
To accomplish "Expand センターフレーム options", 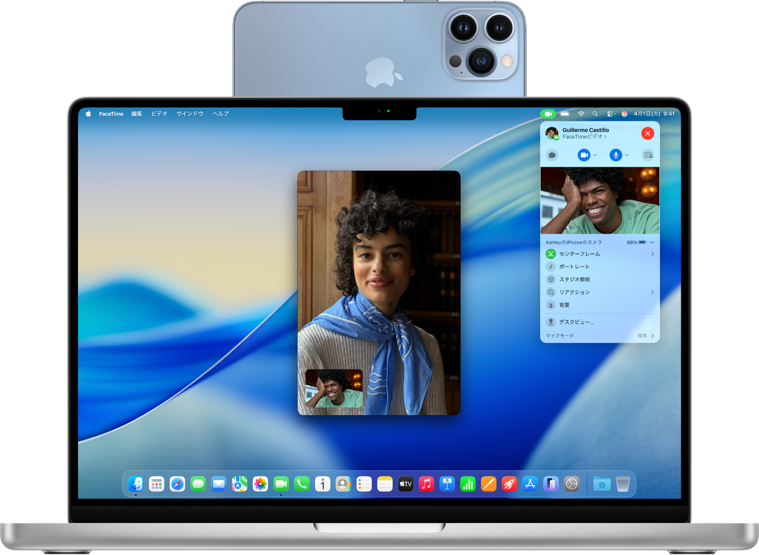I will pyautogui.click(x=652, y=254).
